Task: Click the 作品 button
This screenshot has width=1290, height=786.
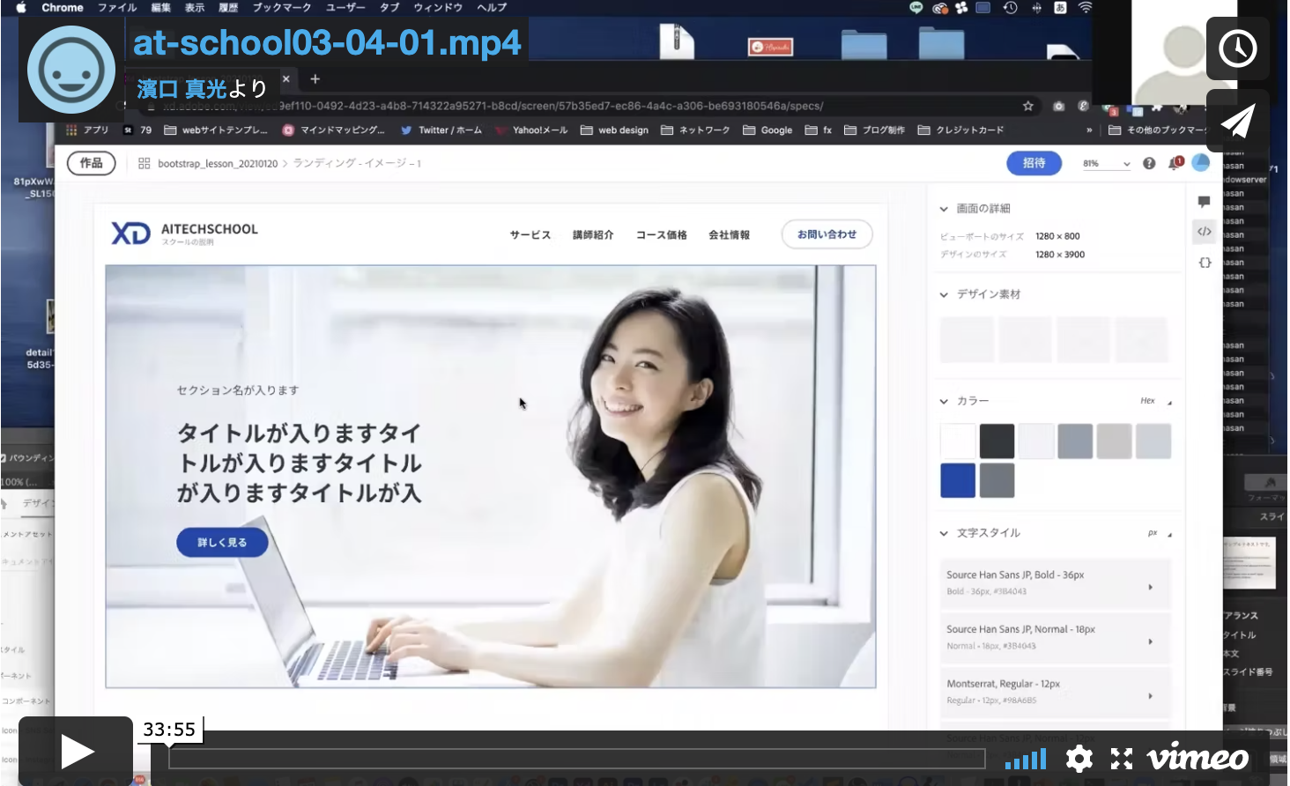Action: (91, 163)
